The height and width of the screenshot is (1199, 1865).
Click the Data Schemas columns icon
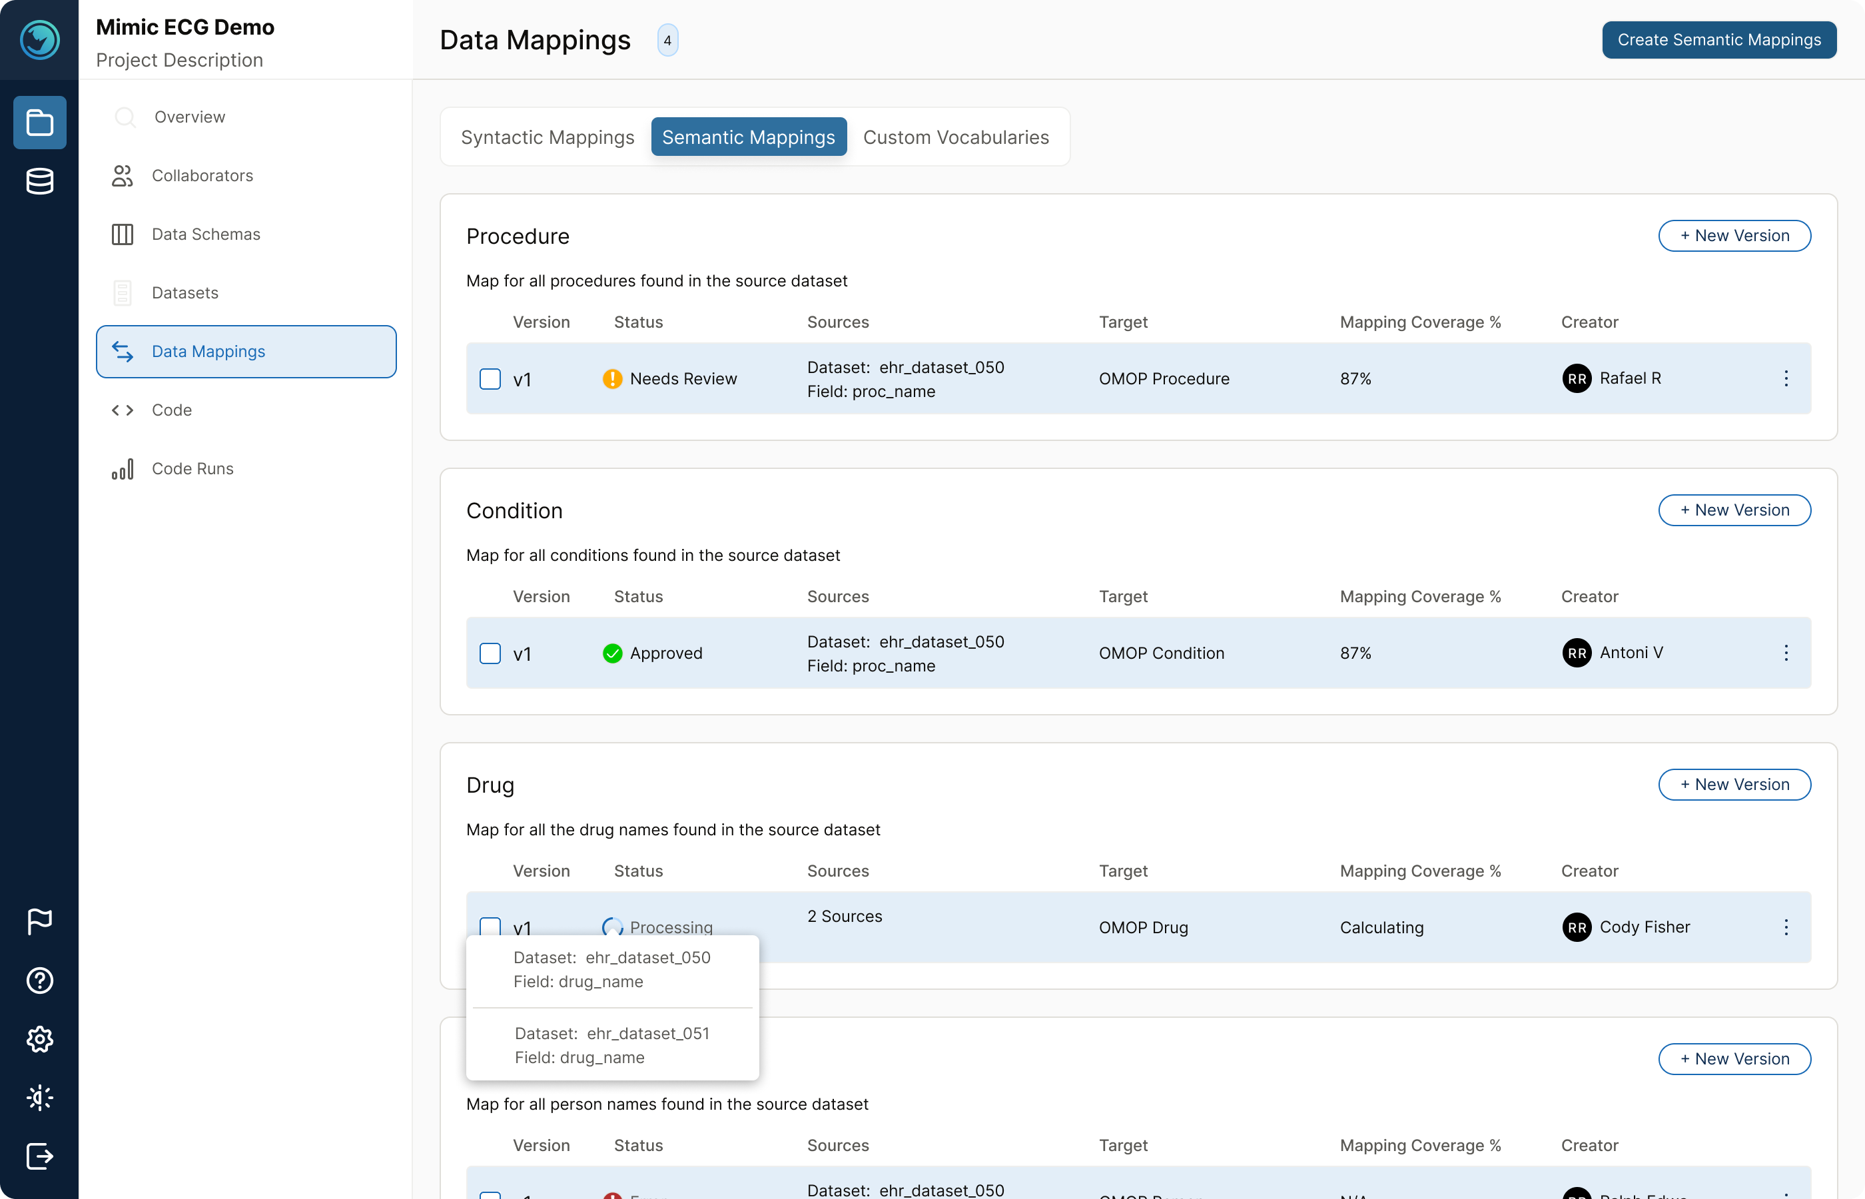point(122,234)
